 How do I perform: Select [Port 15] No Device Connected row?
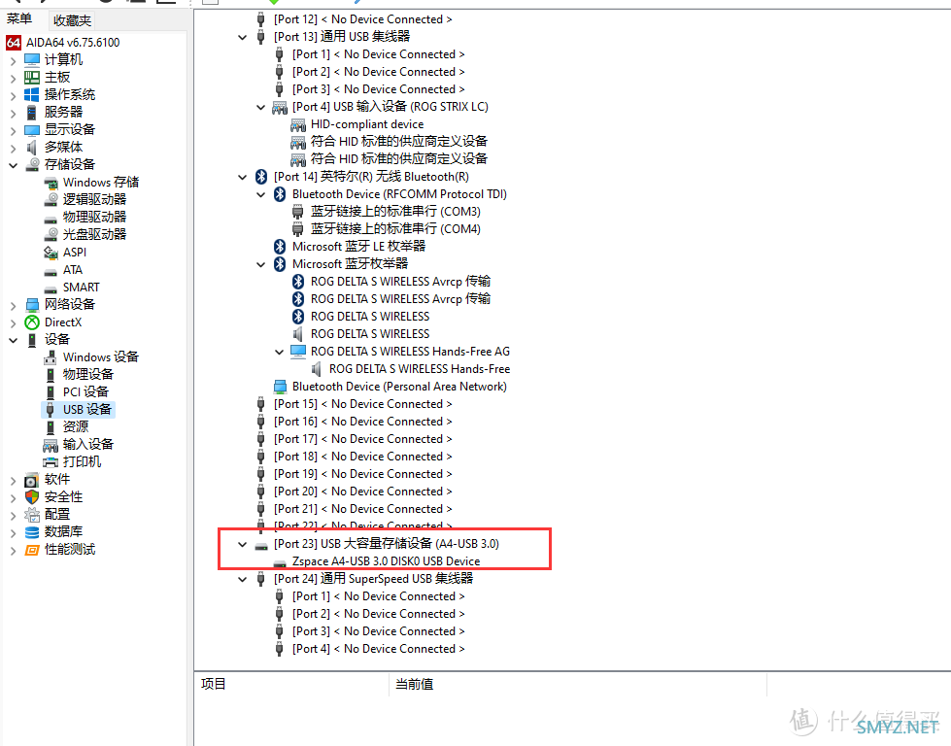tap(362, 404)
